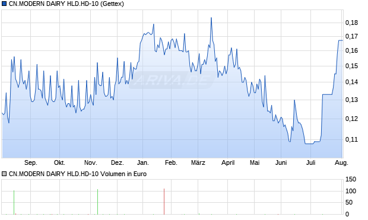
Task: Click the 100 volume axis label
Action: click(x=351, y=191)
